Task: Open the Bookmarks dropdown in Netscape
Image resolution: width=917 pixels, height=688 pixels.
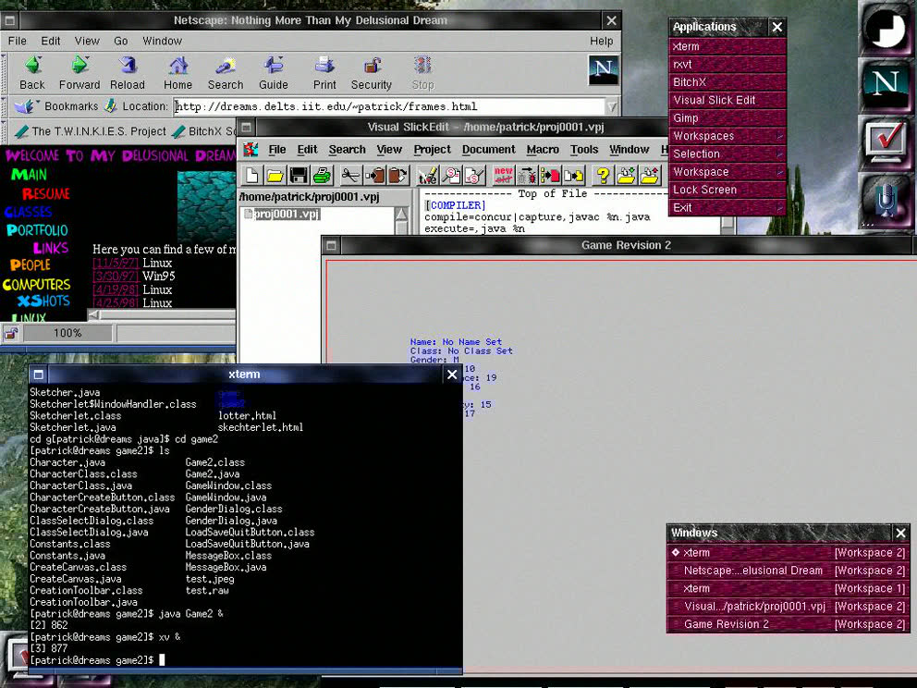Action: click(x=56, y=106)
